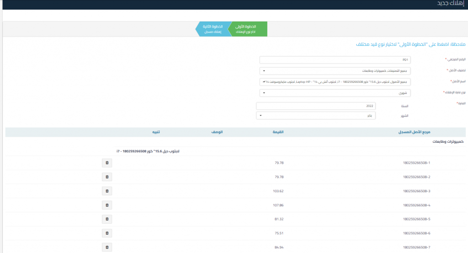Remove the 75.51 value row
The height and width of the screenshot is (253, 468).
click(107, 233)
